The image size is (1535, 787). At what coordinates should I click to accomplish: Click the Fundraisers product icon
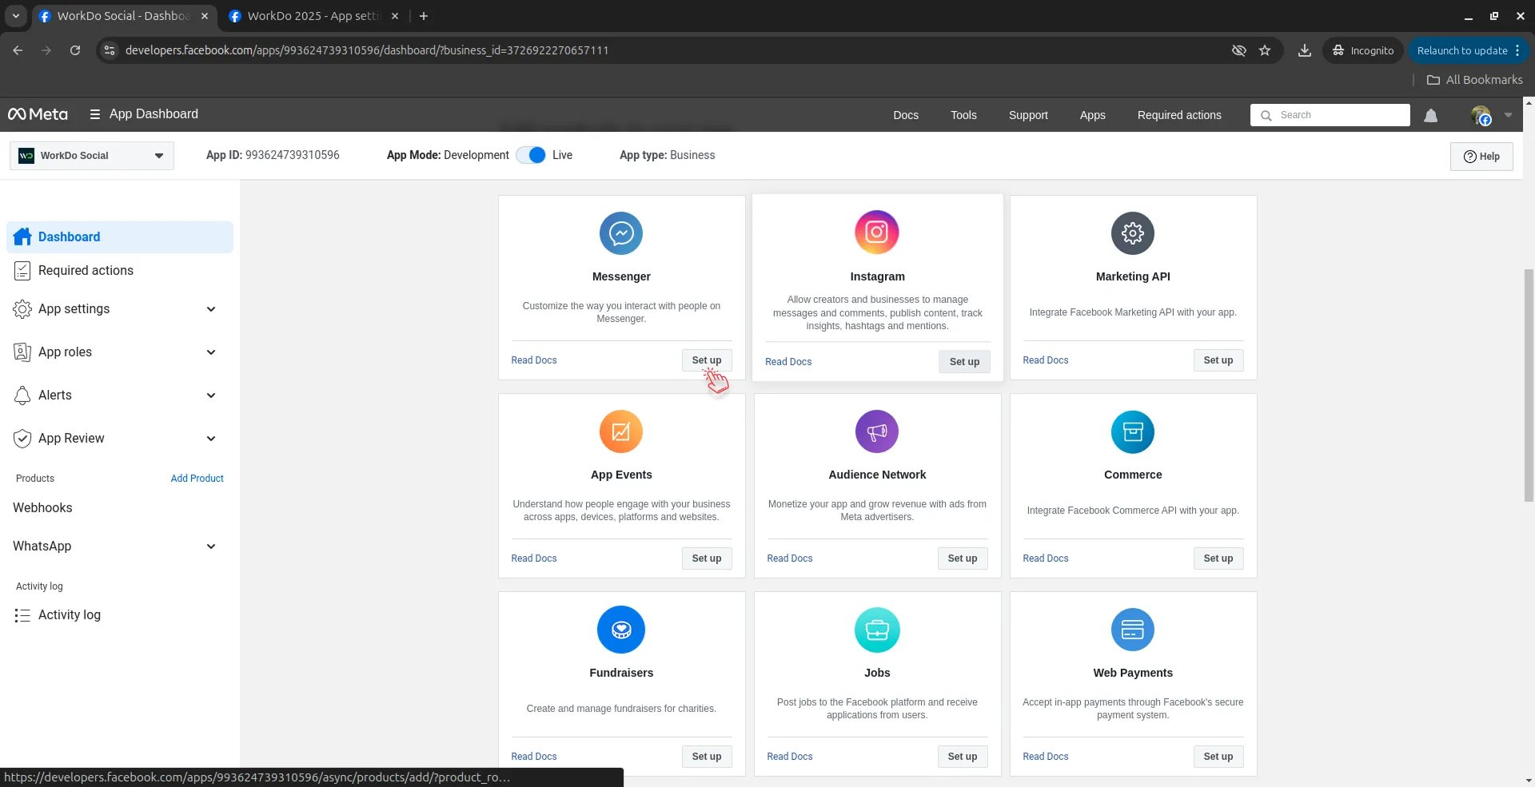click(621, 630)
